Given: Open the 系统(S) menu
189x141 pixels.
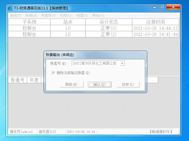Looking at the screenshot, I should 15,15.
